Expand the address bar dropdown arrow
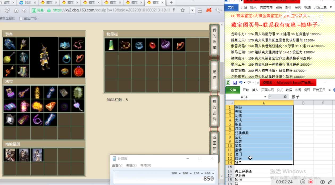Image resolution: width=335 pixels, height=185 pixels. (192, 10)
